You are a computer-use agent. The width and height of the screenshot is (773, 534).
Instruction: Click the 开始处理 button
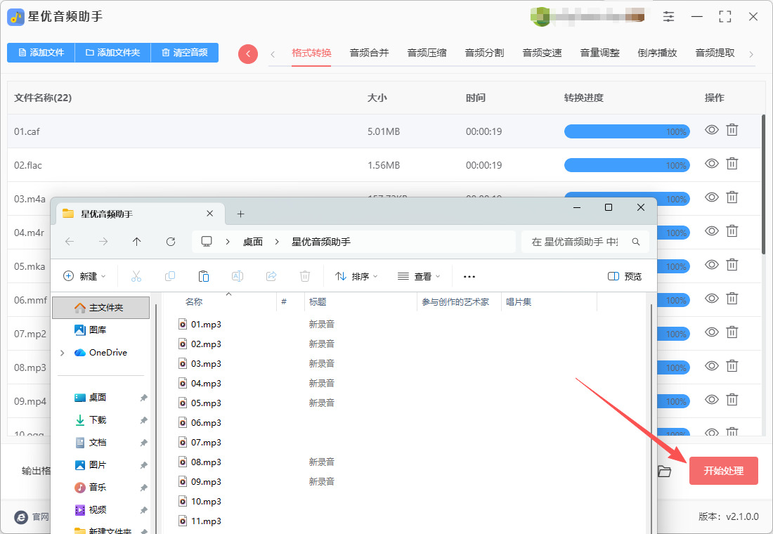(723, 471)
